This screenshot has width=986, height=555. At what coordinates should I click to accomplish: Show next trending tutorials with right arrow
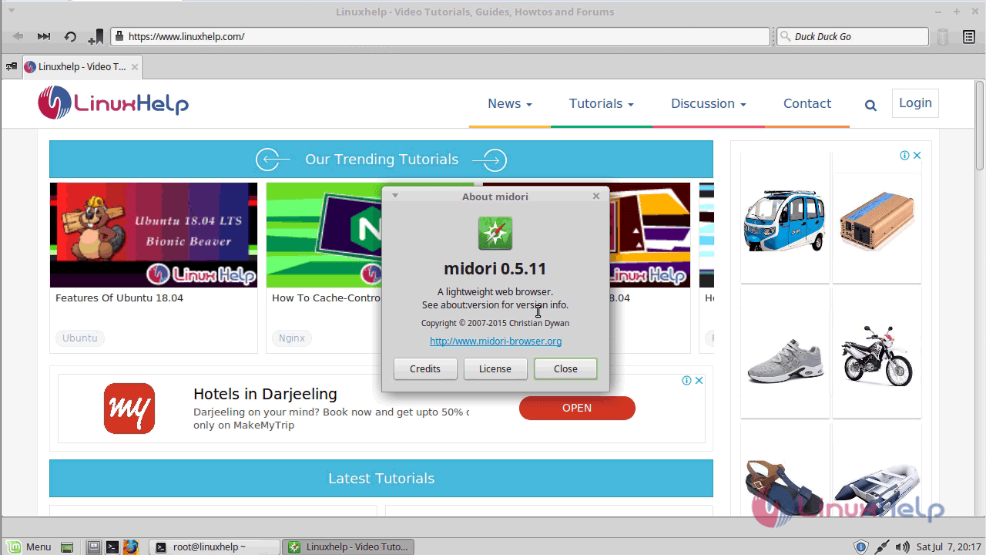click(x=490, y=160)
